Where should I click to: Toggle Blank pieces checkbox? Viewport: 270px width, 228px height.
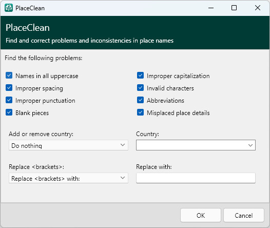click(x=9, y=112)
